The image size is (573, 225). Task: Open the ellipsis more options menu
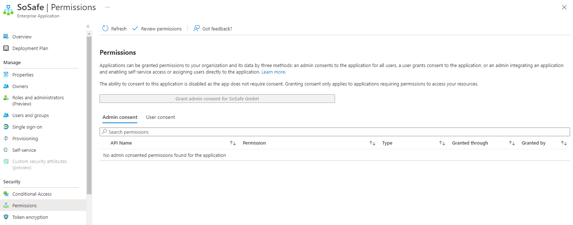[x=108, y=7]
